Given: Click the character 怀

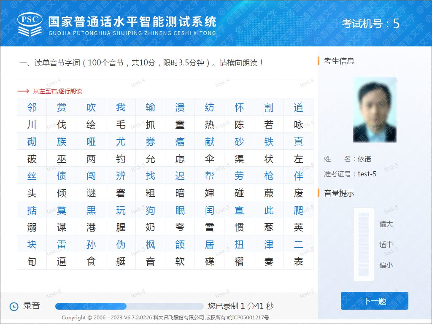Looking at the screenshot, I should [239, 107].
